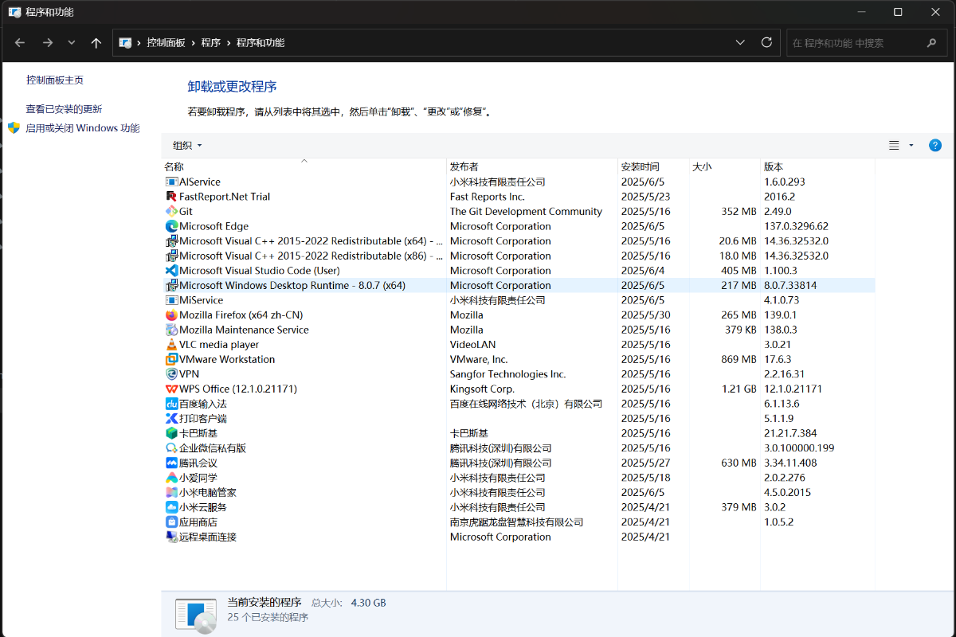The height and width of the screenshot is (637, 956).
Task: Click the 远程桌面连接 icon
Action: click(171, 537)
